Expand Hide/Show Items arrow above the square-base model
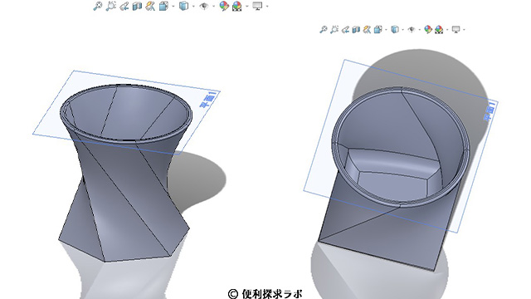The height and width of the screenshot is (299, 531). 420,30
